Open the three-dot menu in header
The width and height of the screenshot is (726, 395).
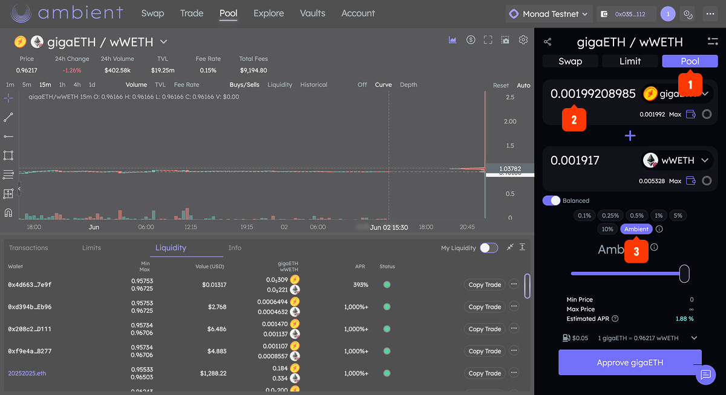click(710, 14)
